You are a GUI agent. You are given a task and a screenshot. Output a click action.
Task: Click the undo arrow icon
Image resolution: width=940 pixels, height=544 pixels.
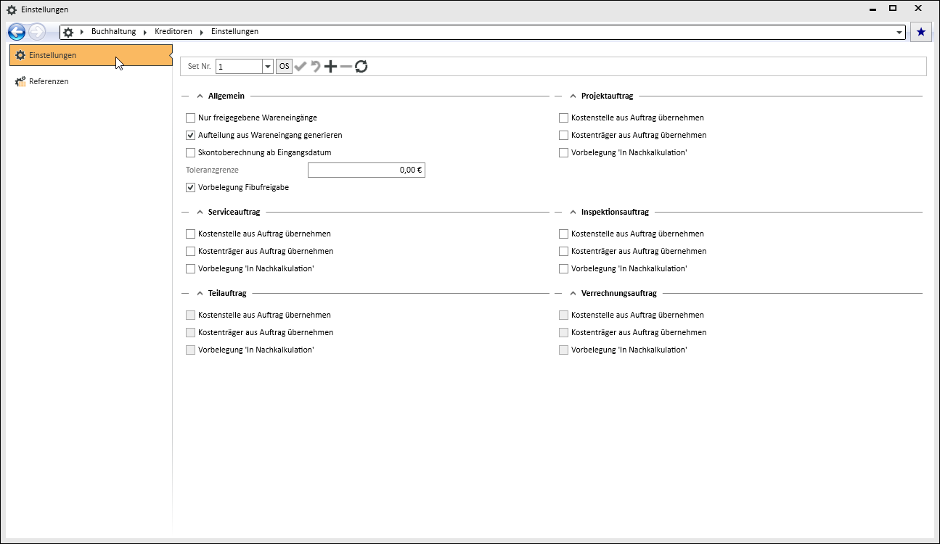click(316, 67)
